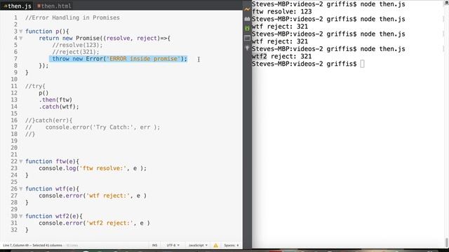Viewport: 449px width, 252px height.
Task: Click console.error 'wtf2 reject:' line
Action: click(x=94, y=223)
